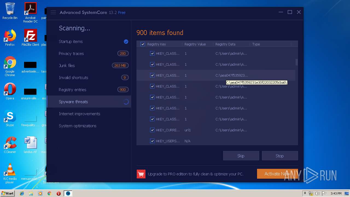
Task: Click the results list scrollbar thumb
Action: 297,62
